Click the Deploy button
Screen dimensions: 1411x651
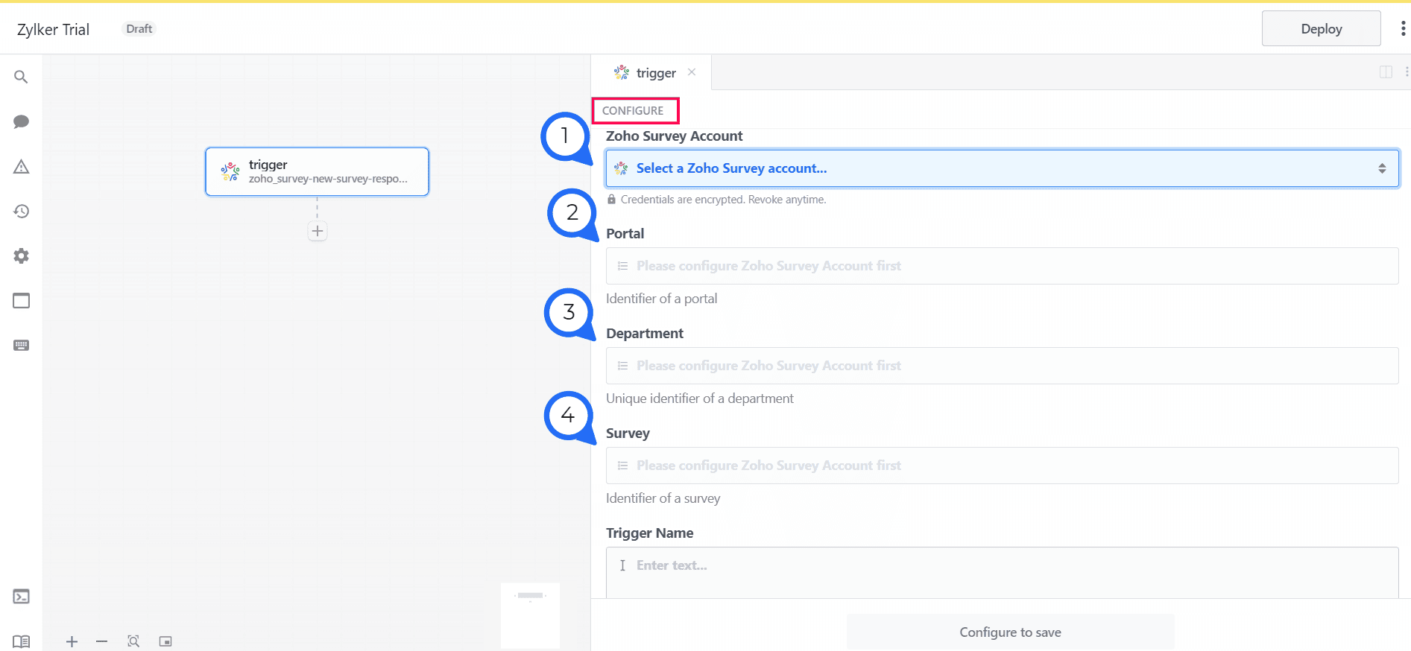click(1321, 28)
